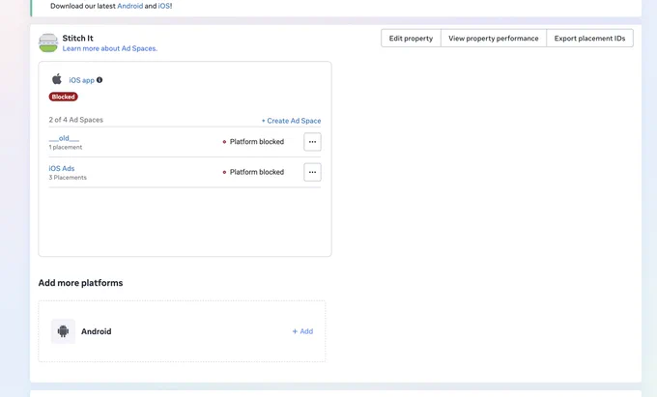Viewport: 657px width, 397px height.
Task: Click Edit property button
Action: (411, 38)
